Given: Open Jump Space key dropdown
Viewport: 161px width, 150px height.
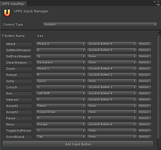Looking at the screenshot, I should [61, 81].
